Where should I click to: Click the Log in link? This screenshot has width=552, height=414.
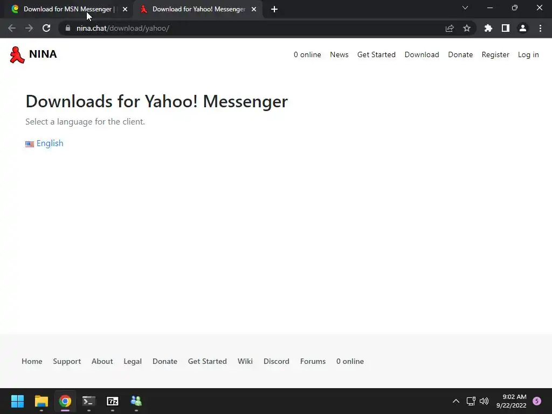pos(528,54)
